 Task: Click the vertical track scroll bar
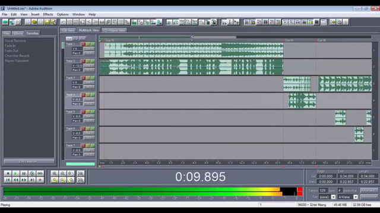tap(63, 101)
